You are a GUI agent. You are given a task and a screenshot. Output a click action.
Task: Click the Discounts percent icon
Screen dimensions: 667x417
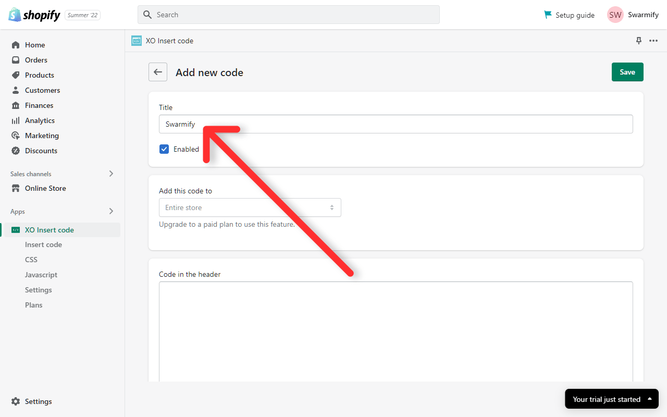pos(16,151)
